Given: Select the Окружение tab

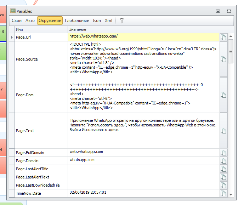Looking at the screenshot, I should [x=50, y=21].
